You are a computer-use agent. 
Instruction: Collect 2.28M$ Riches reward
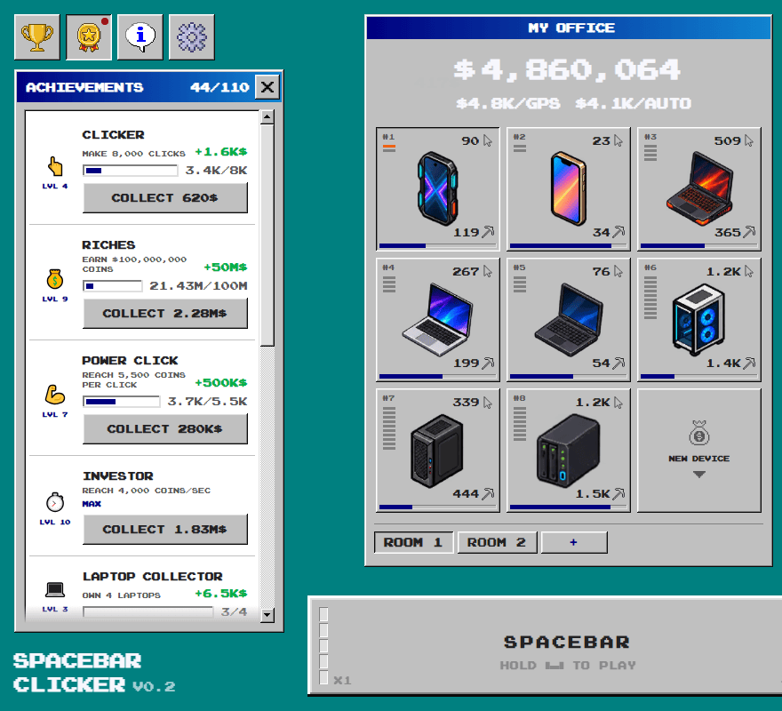coord(165,314)
